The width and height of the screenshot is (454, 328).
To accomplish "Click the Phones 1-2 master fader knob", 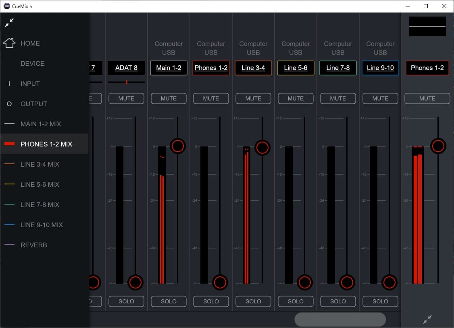I will click(x=438, y=146).
